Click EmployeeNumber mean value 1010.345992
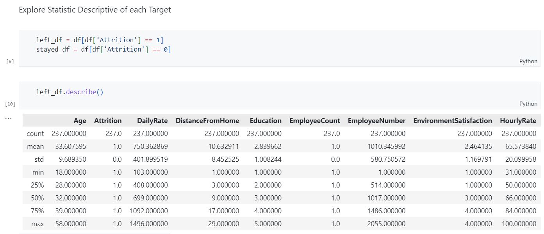 387,146
